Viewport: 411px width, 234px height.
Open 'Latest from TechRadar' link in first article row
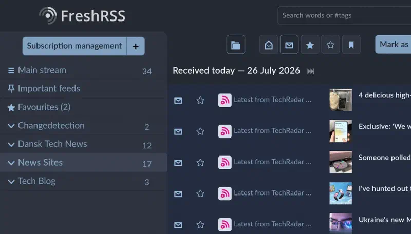point(273,100)
